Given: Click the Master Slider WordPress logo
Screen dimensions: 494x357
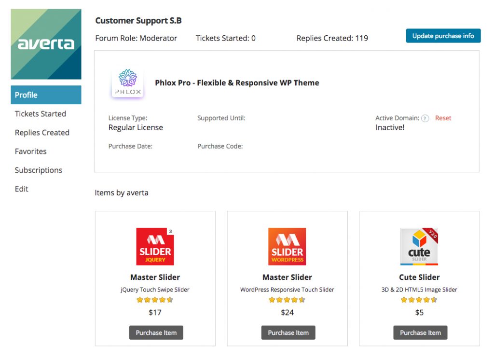Looking at the screenshot, I should tap(287, 247).
